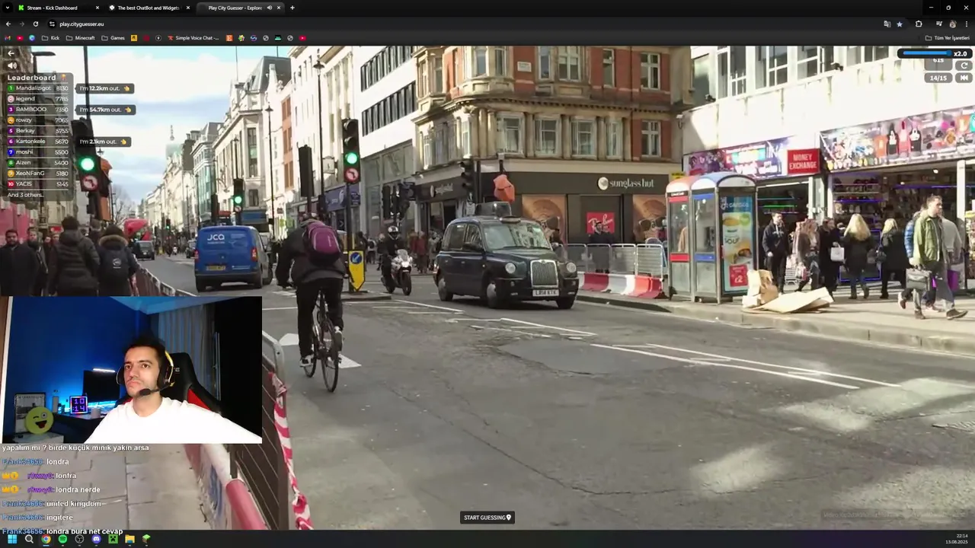
Task: View site information icon in address bar
Action: [52, 24]
